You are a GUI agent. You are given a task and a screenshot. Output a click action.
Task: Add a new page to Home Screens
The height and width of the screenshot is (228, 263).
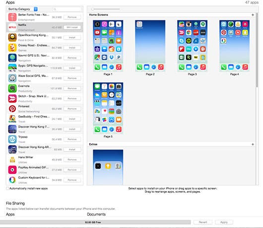pos(253,15)
